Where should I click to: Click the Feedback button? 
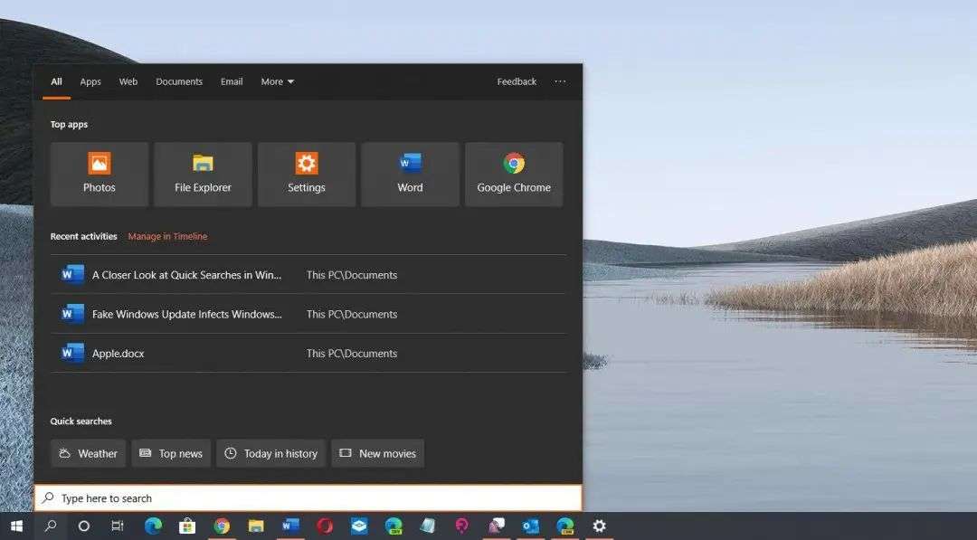click(x=517, y=81)
